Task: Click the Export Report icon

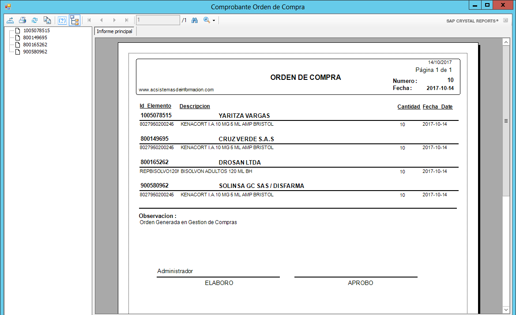Action: point(10,20)
